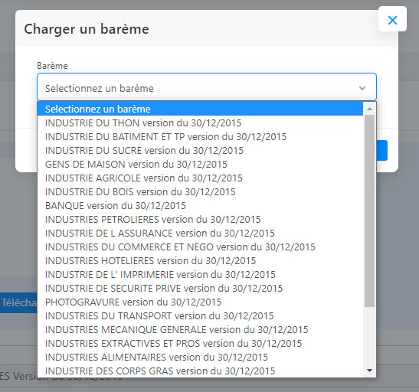Choose INDUSTRIE DU BATIMENT ET TP option
Viewport: 419px width, 392px height.
[200, 137]
